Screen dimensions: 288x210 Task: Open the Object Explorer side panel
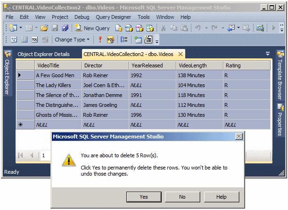pyautogui.click(x=7, y=73)
